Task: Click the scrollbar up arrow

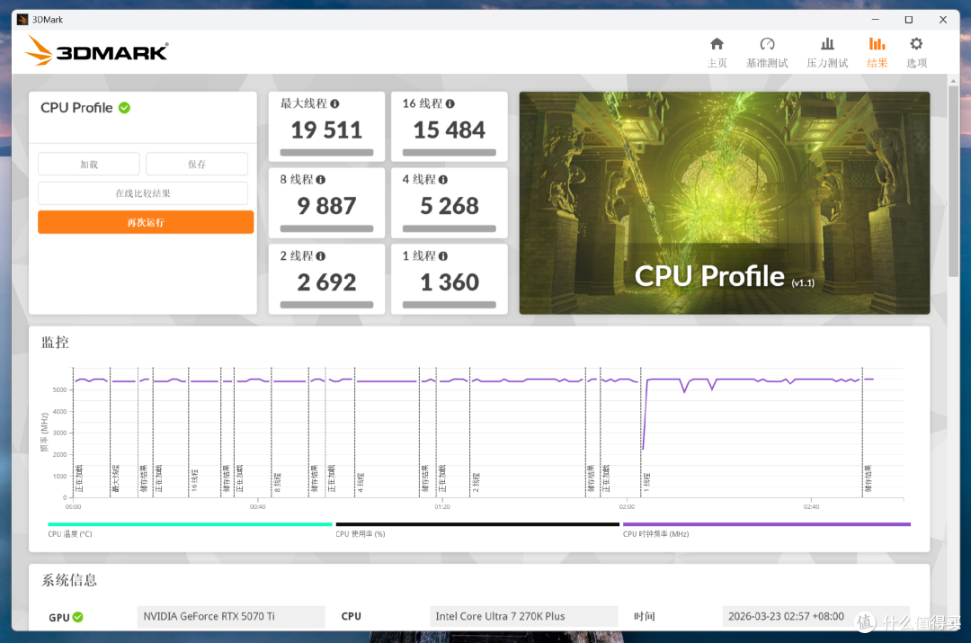Action: point(953,81)
